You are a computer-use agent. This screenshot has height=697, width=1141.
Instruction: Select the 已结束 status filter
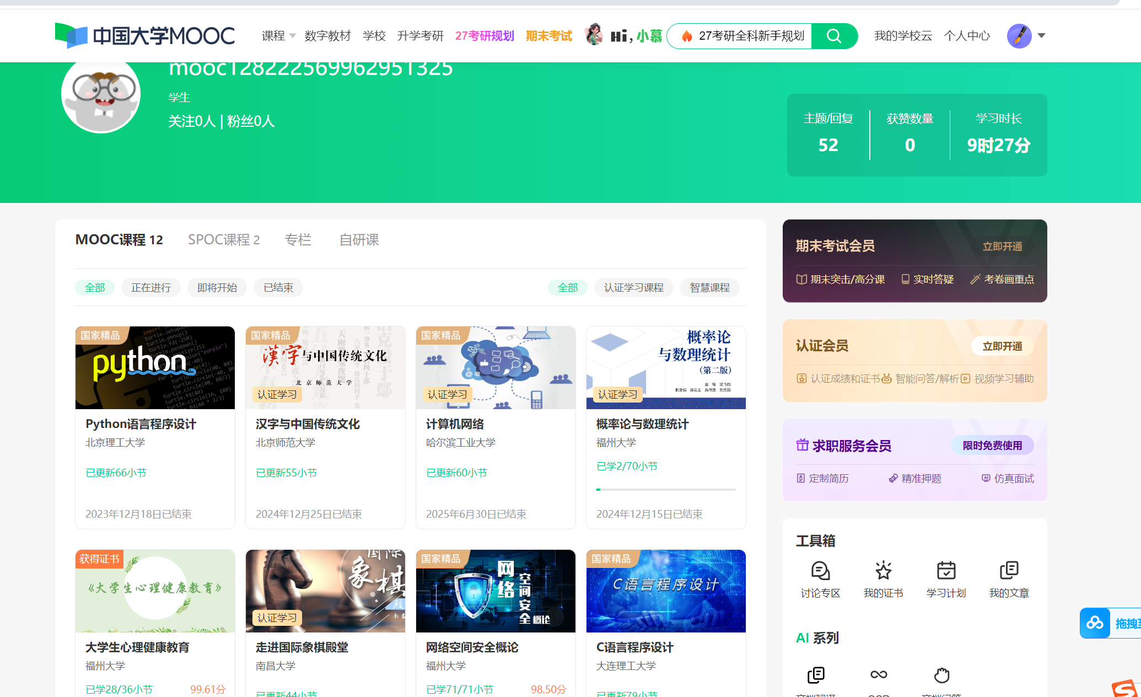click(x=278, y=288)
